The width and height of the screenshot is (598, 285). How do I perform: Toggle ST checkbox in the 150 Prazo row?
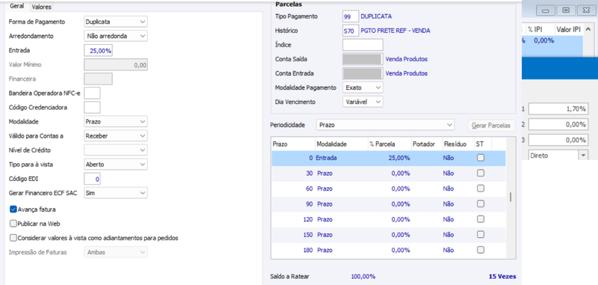[481, 235]
